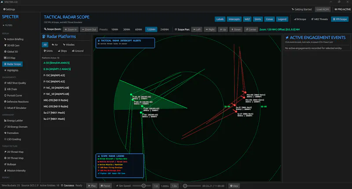
Task: Select the 120NM zoom preset
Action: (151, 29)
